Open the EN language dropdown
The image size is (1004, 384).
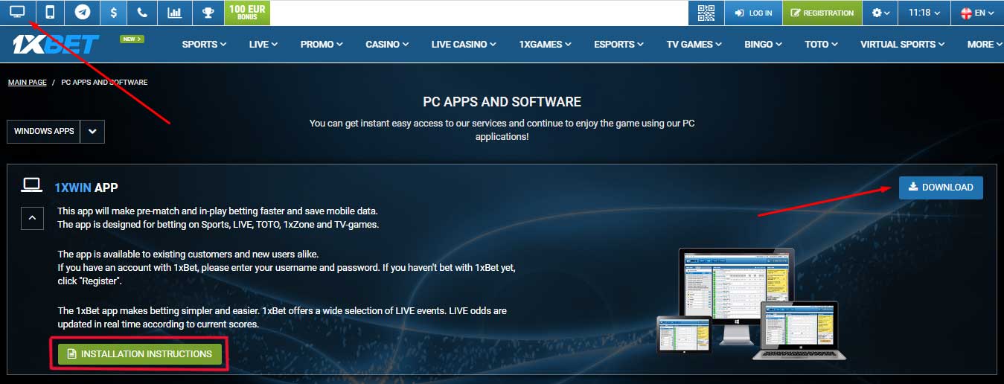(x=977, y=13)
